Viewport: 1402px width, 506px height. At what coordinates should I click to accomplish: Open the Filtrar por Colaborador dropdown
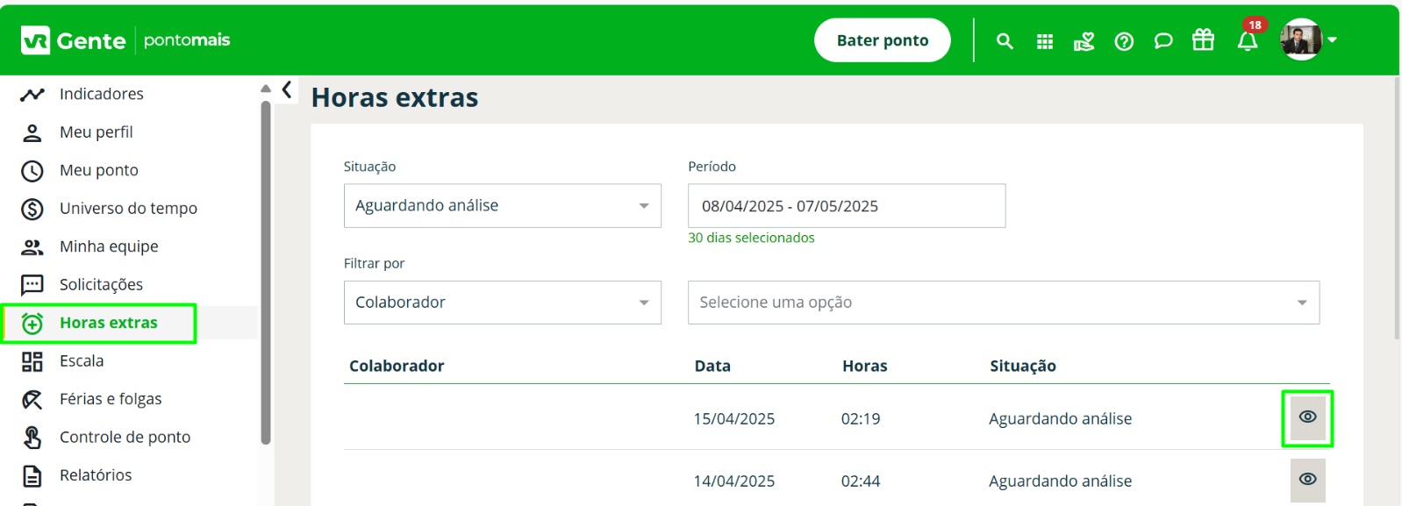[503, 303]
